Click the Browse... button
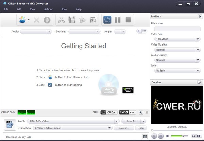204x141 pixels. [x=123, y=128]
